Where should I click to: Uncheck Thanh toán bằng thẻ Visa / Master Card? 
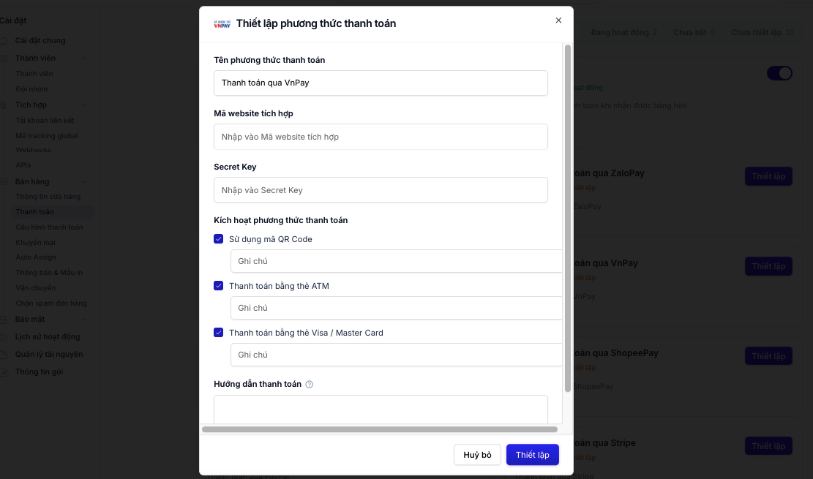(x=218, y=332)
